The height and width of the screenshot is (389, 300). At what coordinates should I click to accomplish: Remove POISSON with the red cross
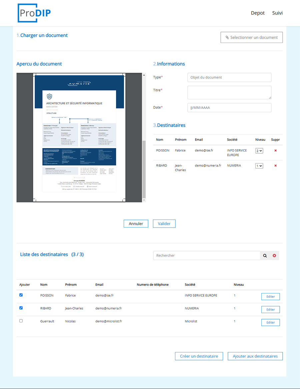pos(275,151)
